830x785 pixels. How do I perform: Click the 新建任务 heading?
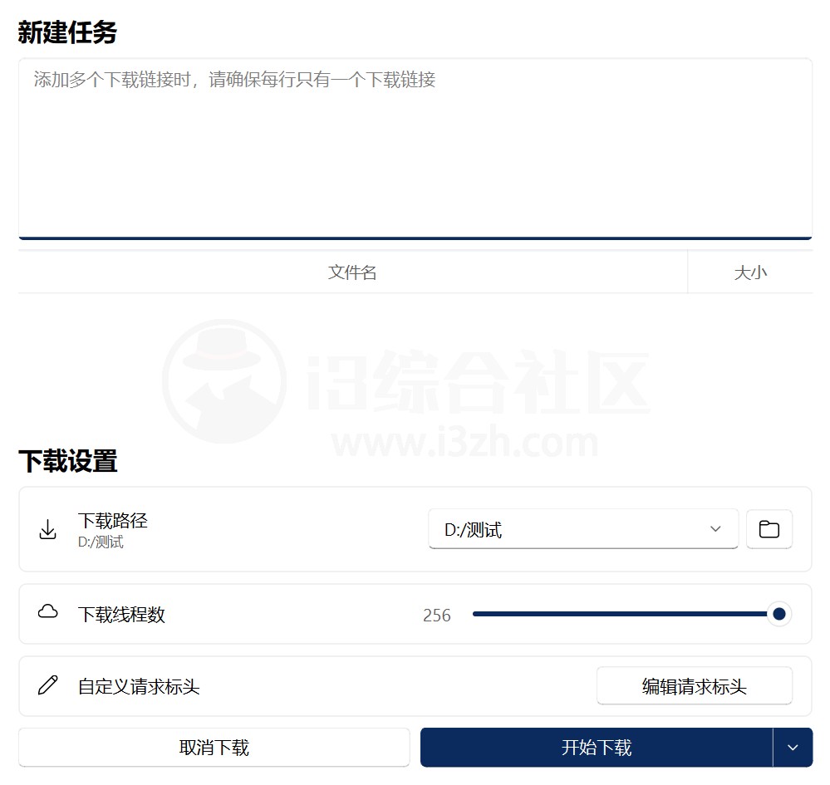click(x=67, y=32)
